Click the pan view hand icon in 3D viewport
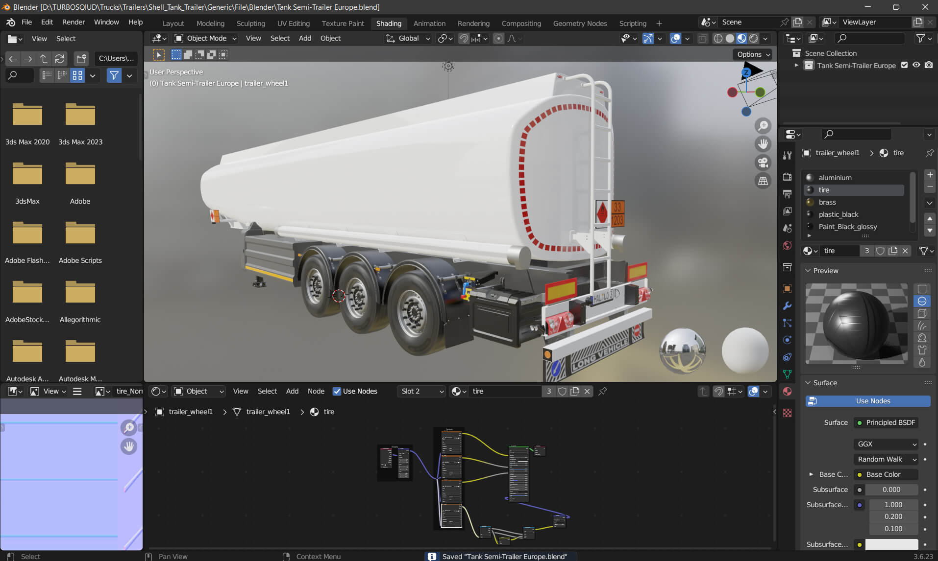 (763, 144)
